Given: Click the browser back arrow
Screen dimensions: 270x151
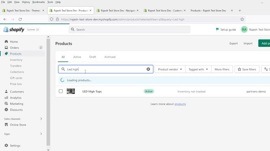Looking at the screenshot, I should tap(5, 19).
